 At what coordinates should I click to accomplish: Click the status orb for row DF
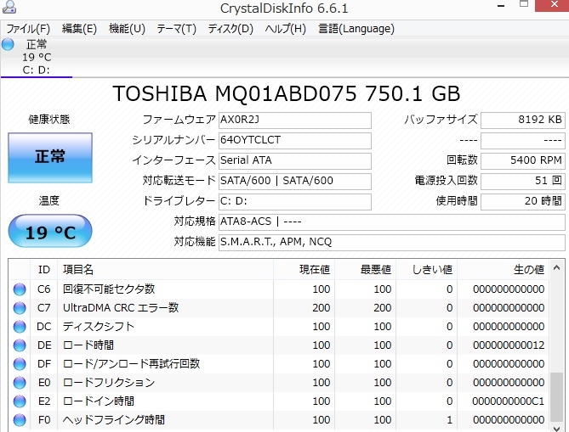click(20, 364)
